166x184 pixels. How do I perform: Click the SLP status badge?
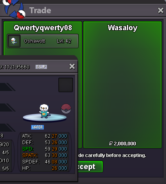[x=41, y=67]
